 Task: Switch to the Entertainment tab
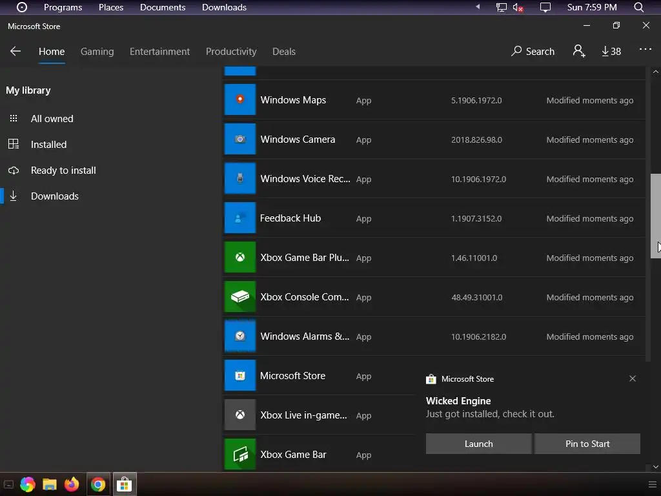[x=160, y=52]
